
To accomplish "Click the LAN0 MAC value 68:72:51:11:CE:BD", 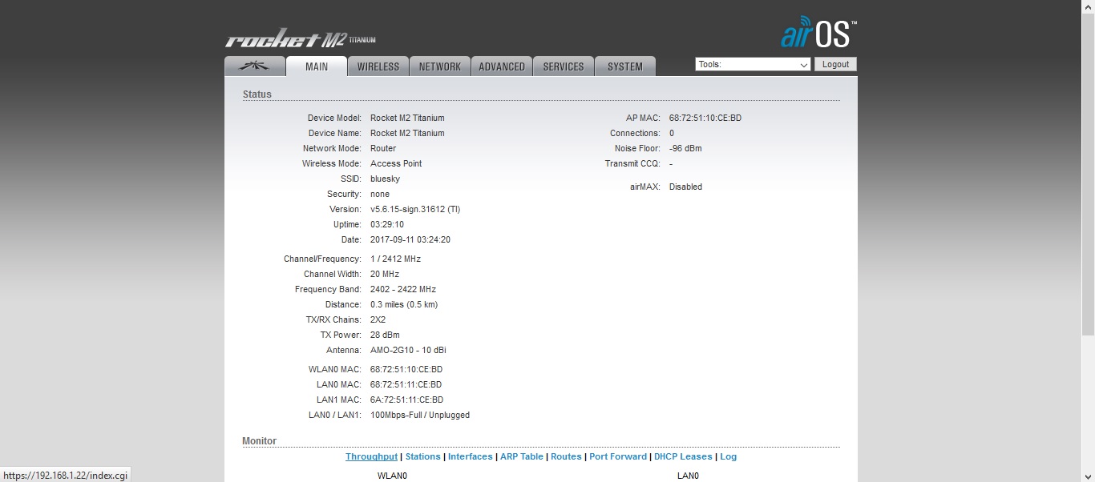I will [406, 384].
